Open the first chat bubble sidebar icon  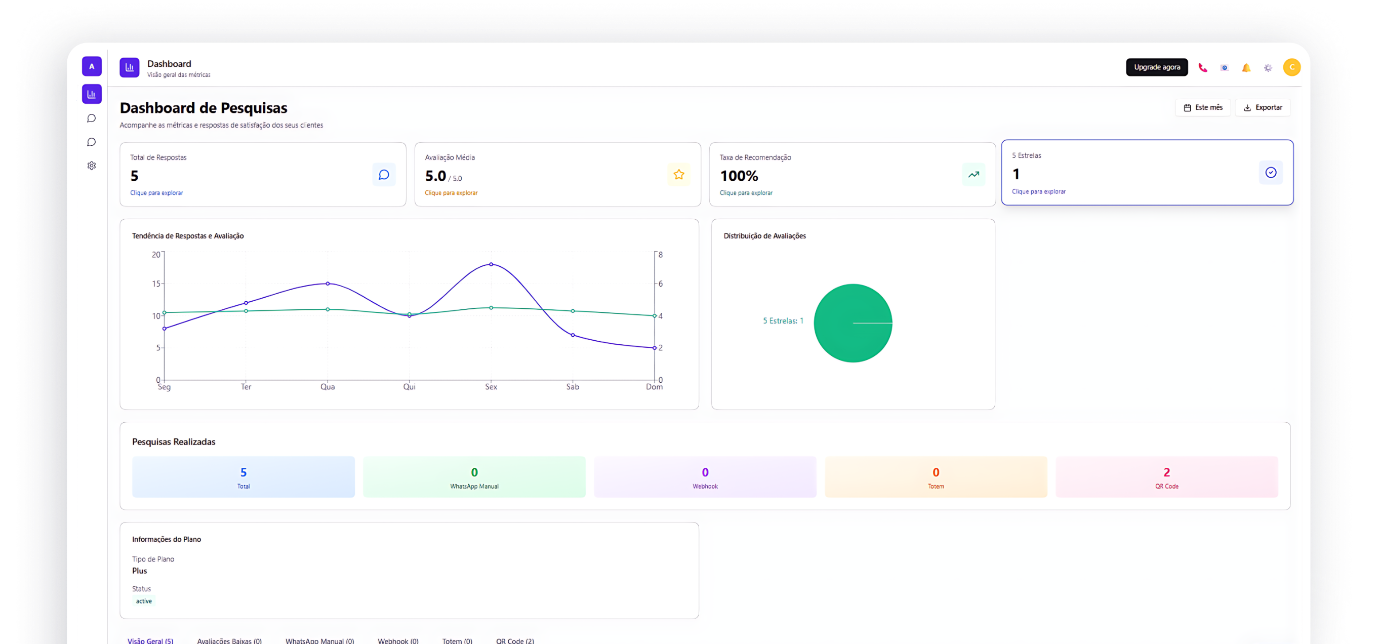(92, 118)
